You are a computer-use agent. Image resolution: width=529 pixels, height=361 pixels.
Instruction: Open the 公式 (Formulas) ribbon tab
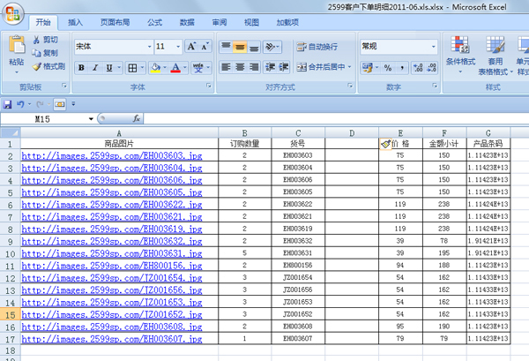[x=154, y=21]
